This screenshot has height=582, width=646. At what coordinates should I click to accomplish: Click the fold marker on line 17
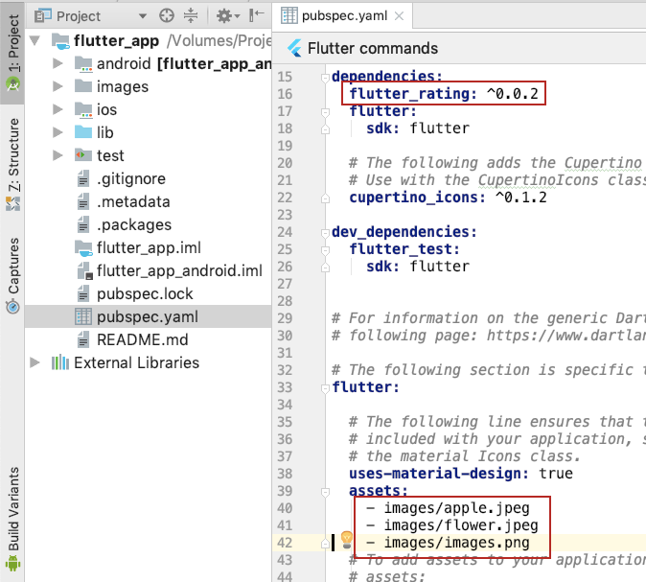[325, 112]
